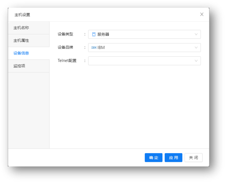Screen dimensions: 225x182
Task: Click the 设备类型 field label
Action: pos(65,34)
